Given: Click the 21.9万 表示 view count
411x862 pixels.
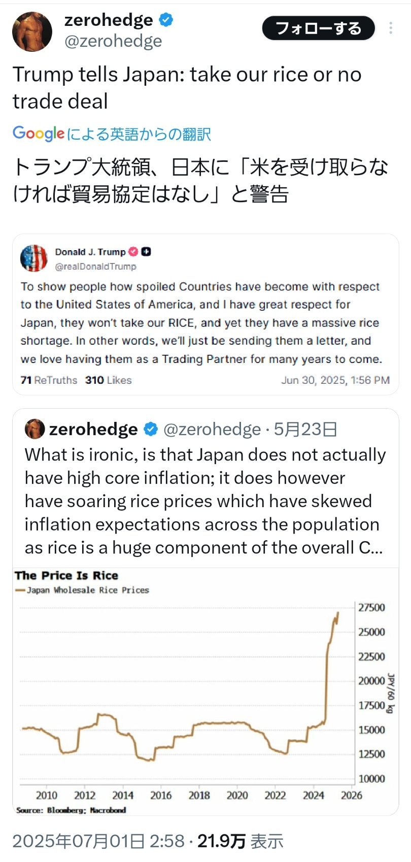Looking at the screenshot, I should [240, 841].
